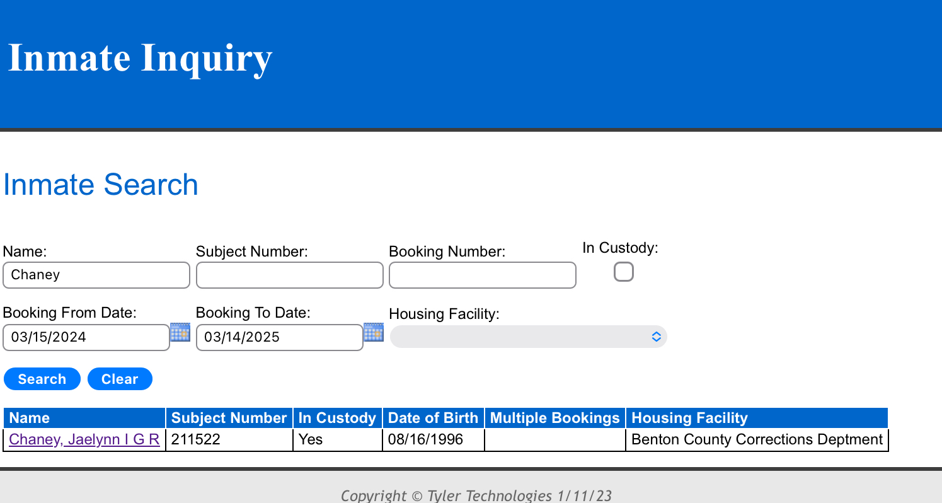Image resolution: width=942 pixels, height=503 pixels.
Task: Click the Booking To Date text field
Action: 279,337
